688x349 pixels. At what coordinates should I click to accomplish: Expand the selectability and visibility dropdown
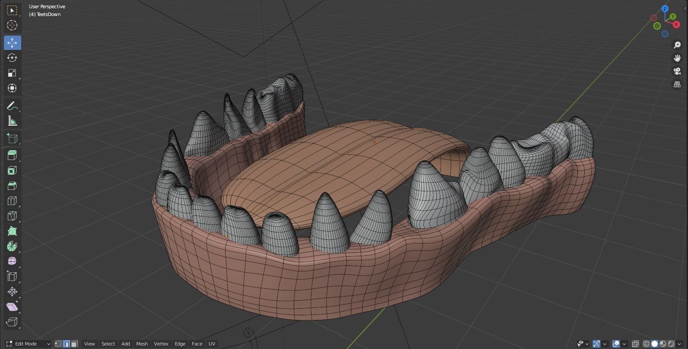(x=583, y=344)
